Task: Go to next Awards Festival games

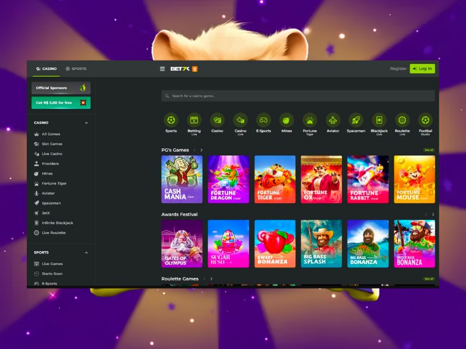Action: point(433,215)
